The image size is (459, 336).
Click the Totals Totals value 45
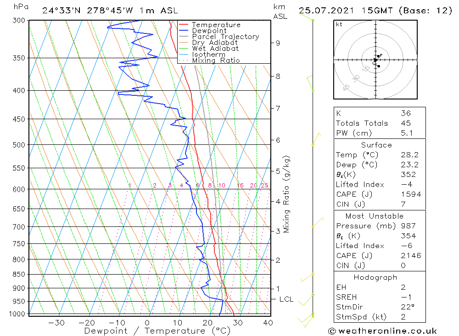pyautogui.click(x=406, y=123)
